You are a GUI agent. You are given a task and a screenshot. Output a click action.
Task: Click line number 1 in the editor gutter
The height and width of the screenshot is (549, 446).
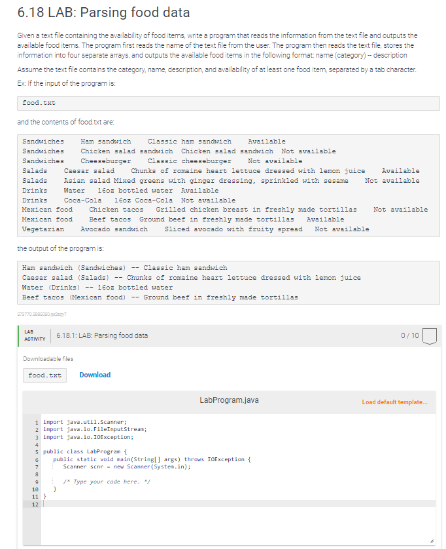pos(37,423)
